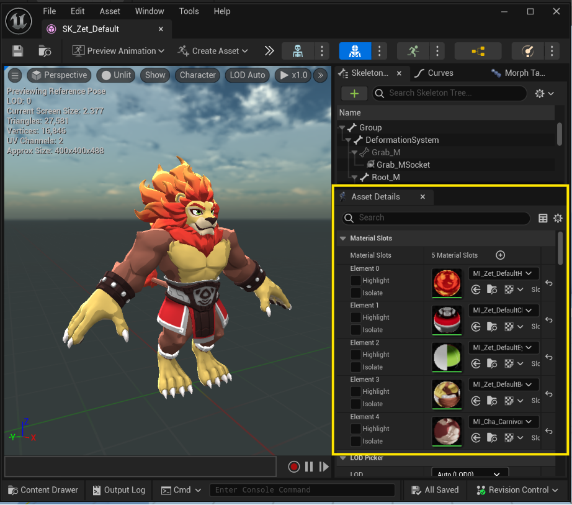Collapse the LOD Picker section
The image size is (572, 505).
(342, 458)
